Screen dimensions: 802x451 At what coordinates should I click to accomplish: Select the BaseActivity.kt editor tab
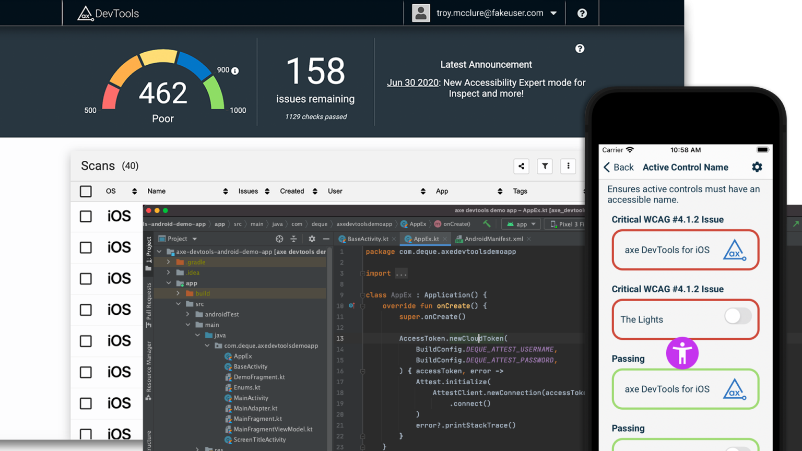click(367, 239)
